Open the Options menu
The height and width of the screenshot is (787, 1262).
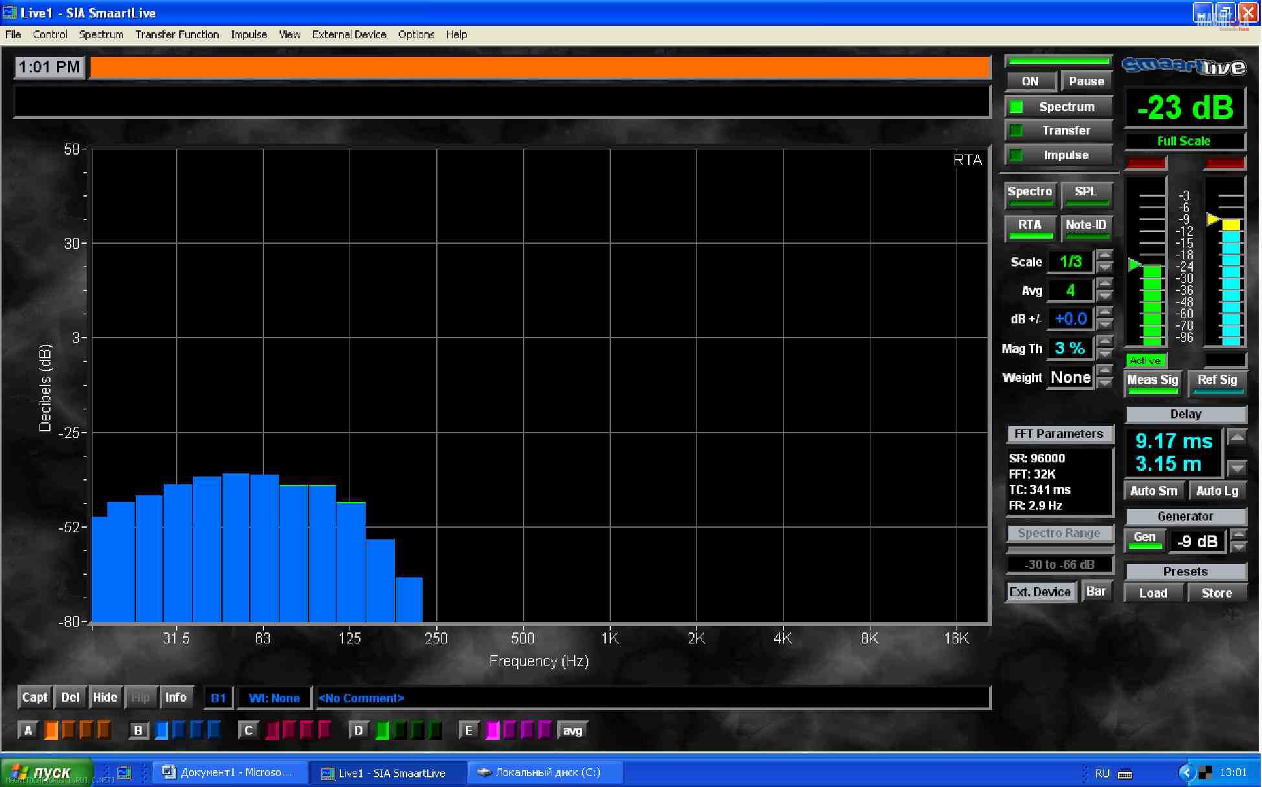[416, 34]
